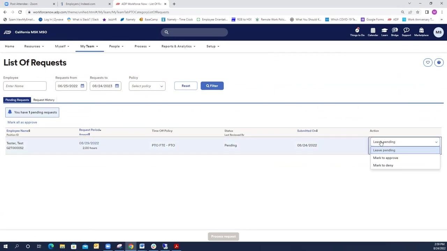Open Adobe Acrobat from taskbar

[x=176, y=246]
